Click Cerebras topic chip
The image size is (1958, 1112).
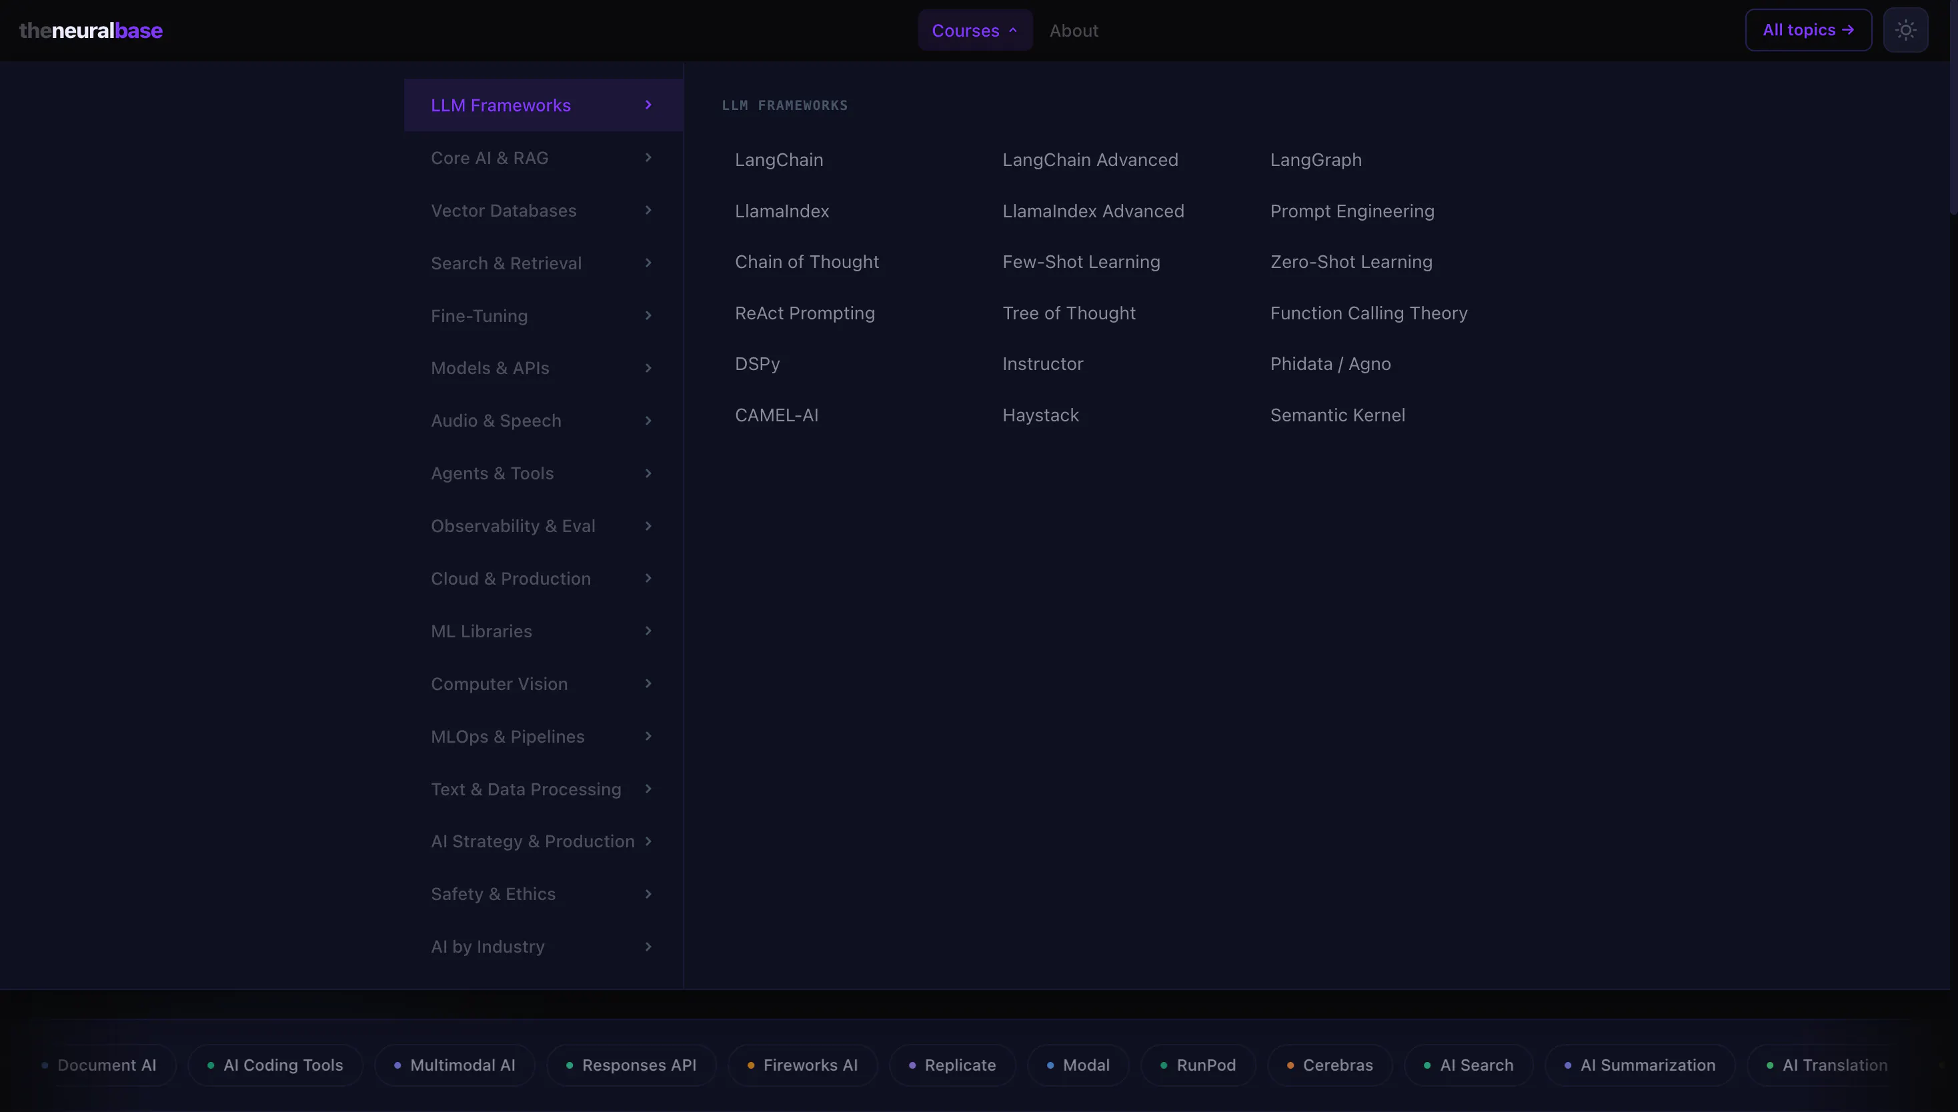(x=1330, y=1065)
